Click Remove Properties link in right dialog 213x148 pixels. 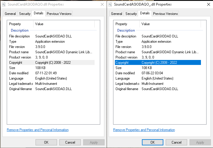(x=144, y=130)
